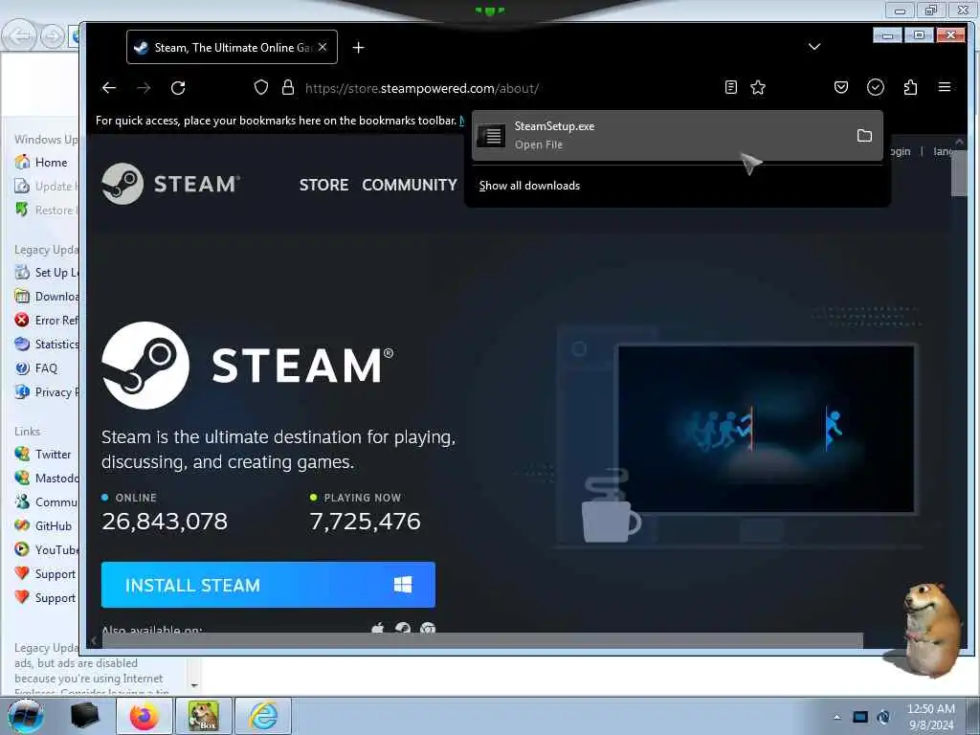Reload the Steam page in Firefox

tap(178, 88)
